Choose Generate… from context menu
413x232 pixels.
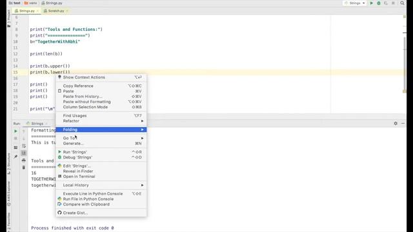pos(101,143)
